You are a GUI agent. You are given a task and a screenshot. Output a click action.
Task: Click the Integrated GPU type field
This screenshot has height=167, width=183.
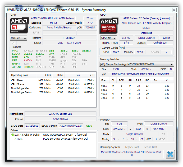tap(146, 33)
